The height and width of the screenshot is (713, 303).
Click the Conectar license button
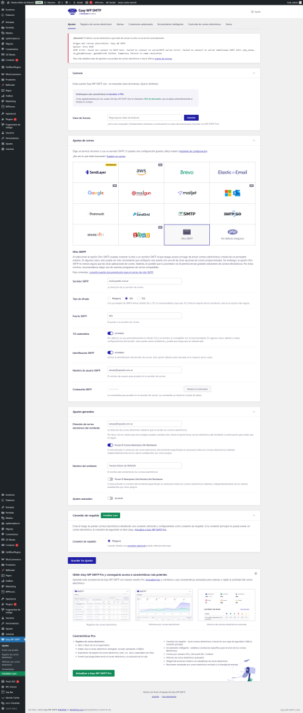[191, 118]
